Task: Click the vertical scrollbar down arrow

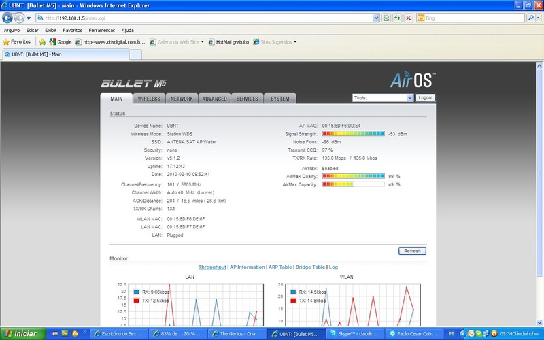Action: pyautogui.click(x=539, y=322)
